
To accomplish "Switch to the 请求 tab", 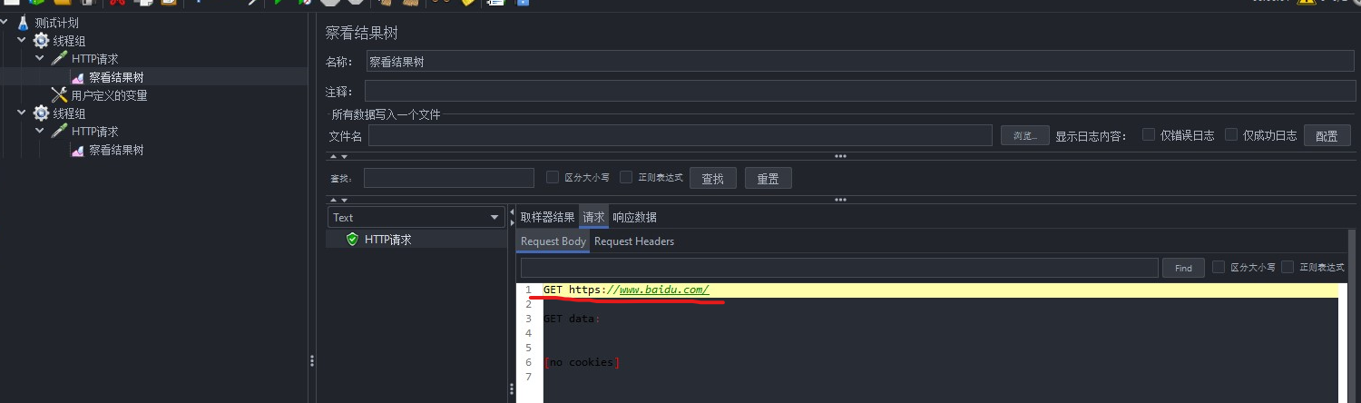I will click(x=593, y=217).
